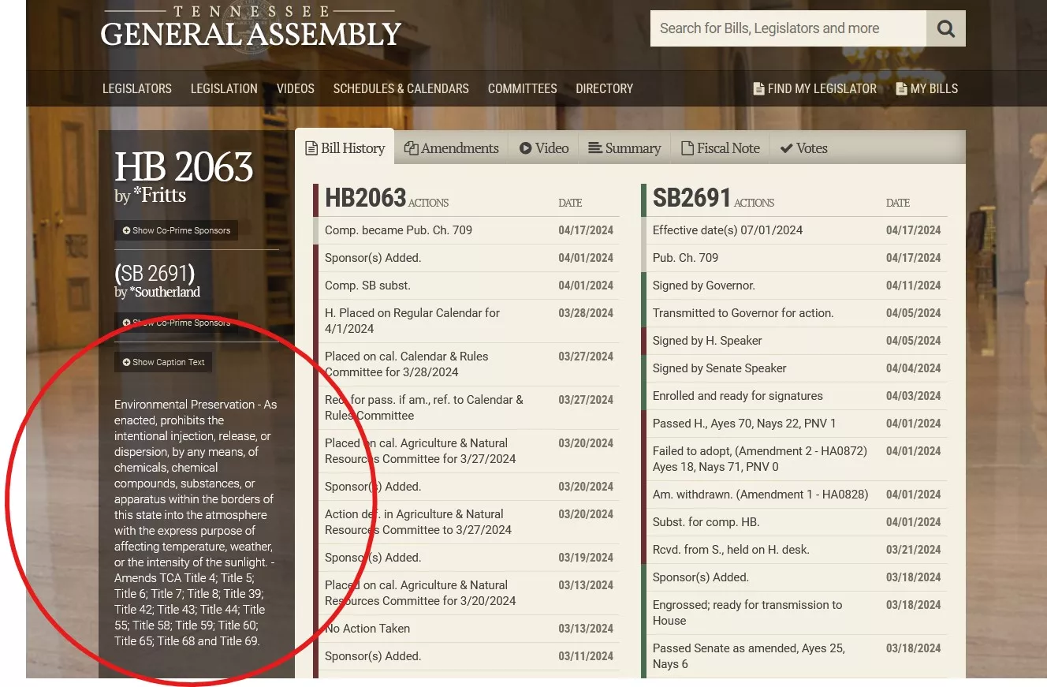Click the Summary tab lines icon
The width and height of the screenshot is (1047, 687).
[595, 148]
